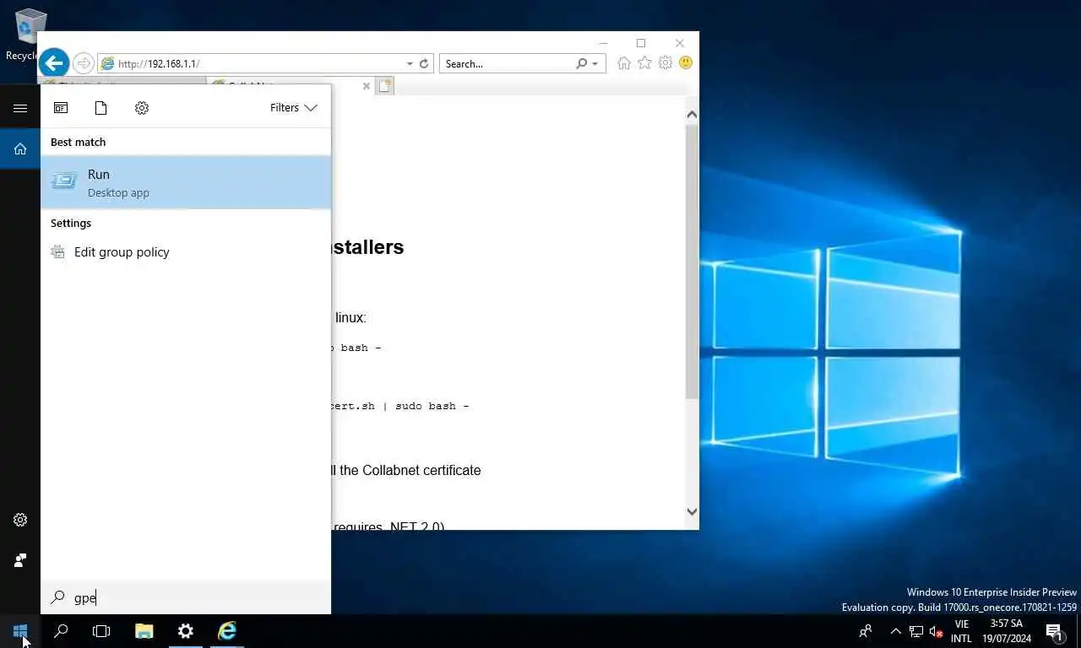The image size is (1081, 648).
Task: Click the search box containing 'gpe'
Action: pos(186,597)
